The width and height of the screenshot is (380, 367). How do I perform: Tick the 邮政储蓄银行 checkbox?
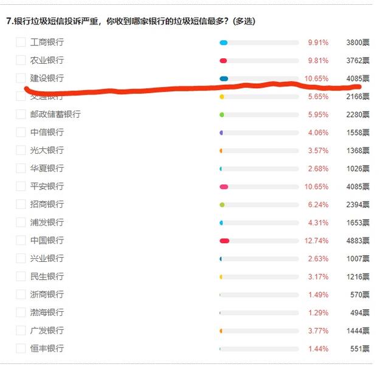click(21, 114)
